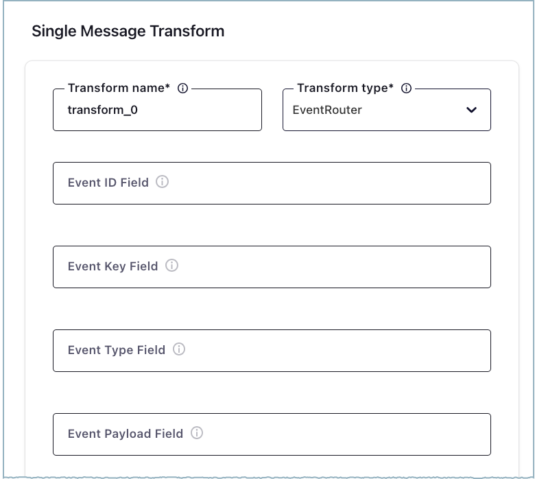Click the "Event ID Field" placeholder text

pyautogui.click(x=108, y=183)
